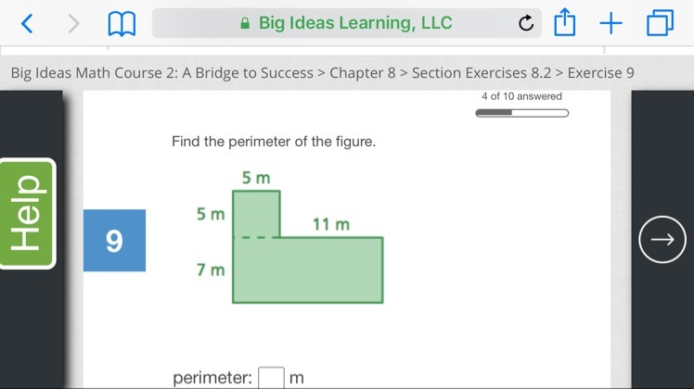Add new tab with plus icon
Viewport: 694px width, 389px height.
tap(610, 23)
